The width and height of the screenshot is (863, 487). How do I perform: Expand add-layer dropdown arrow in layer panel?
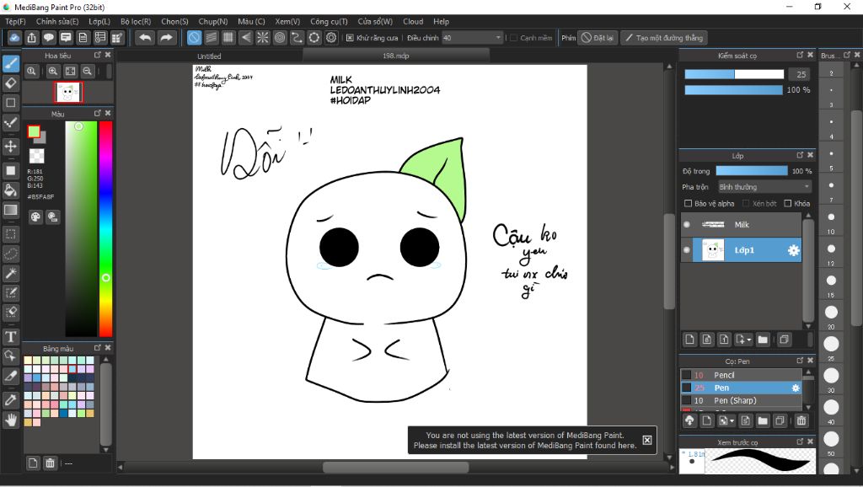click(749, 340)
